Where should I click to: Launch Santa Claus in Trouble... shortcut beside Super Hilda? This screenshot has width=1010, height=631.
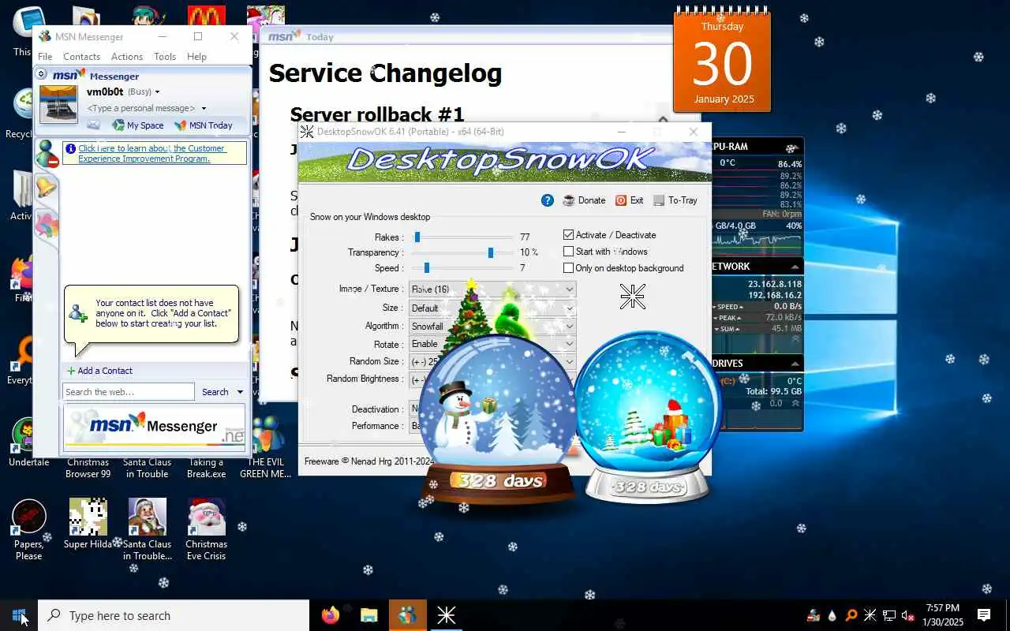147,529
